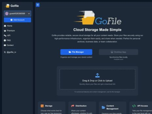Image resolution: width=152 pixels, height=114 pixels.
Task: Select the Distribution card heading
Action: pos(81,106)
